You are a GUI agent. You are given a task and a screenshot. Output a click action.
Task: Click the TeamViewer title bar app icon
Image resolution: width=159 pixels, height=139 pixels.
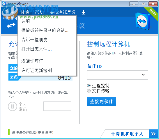click(4, 4)
